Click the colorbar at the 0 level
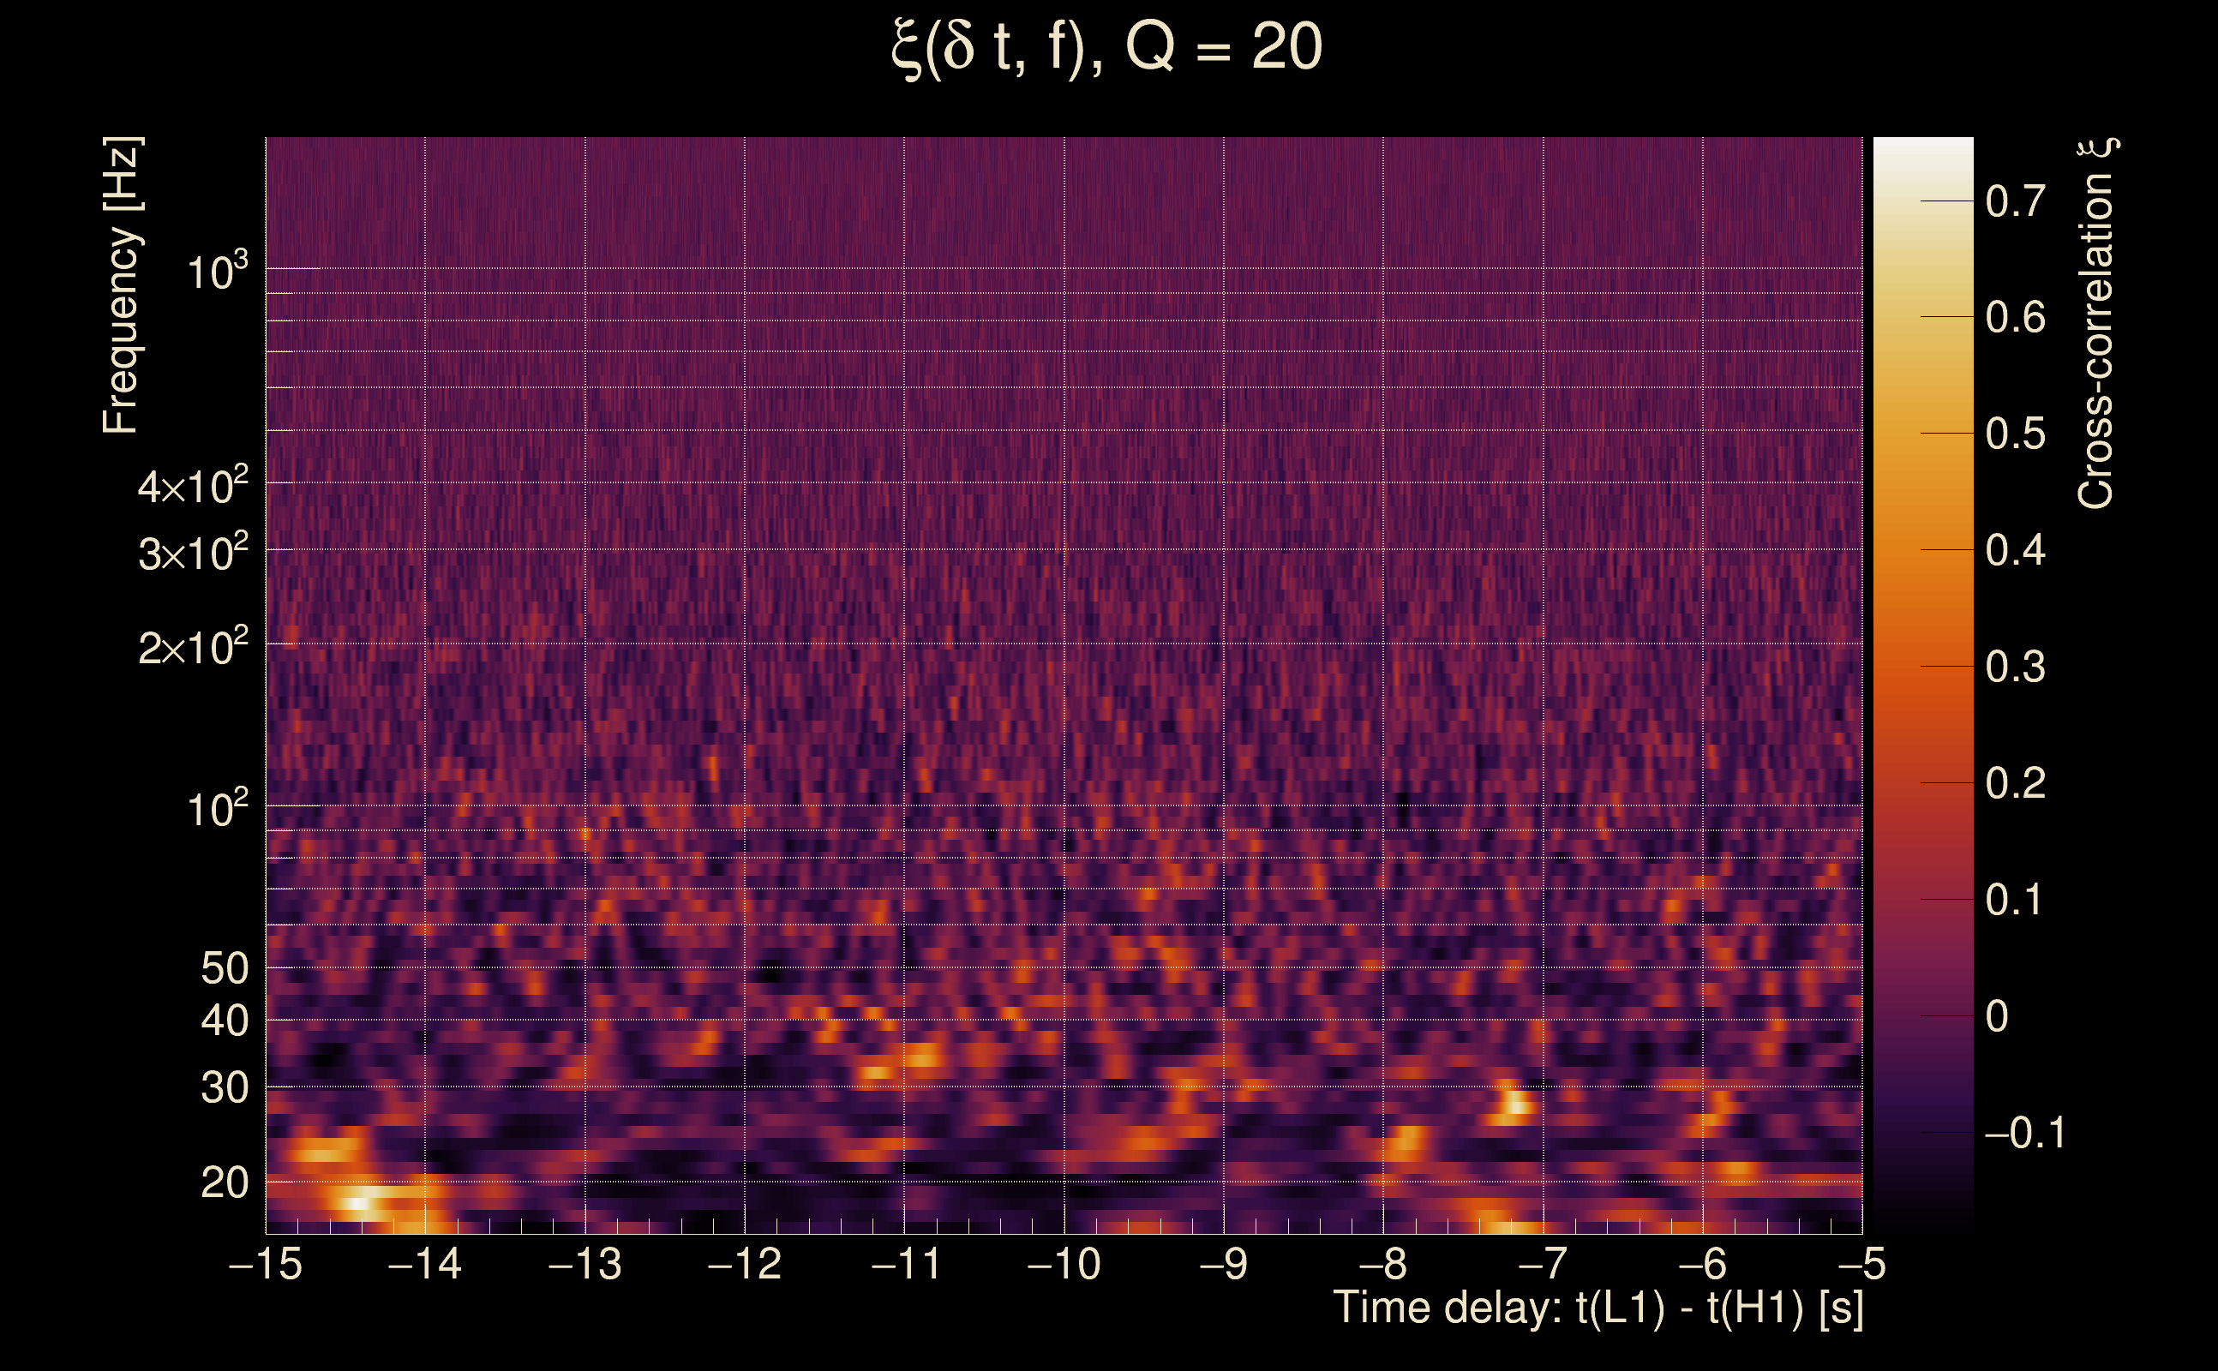2218x1371 pixels. [x=1923, y=1015]
